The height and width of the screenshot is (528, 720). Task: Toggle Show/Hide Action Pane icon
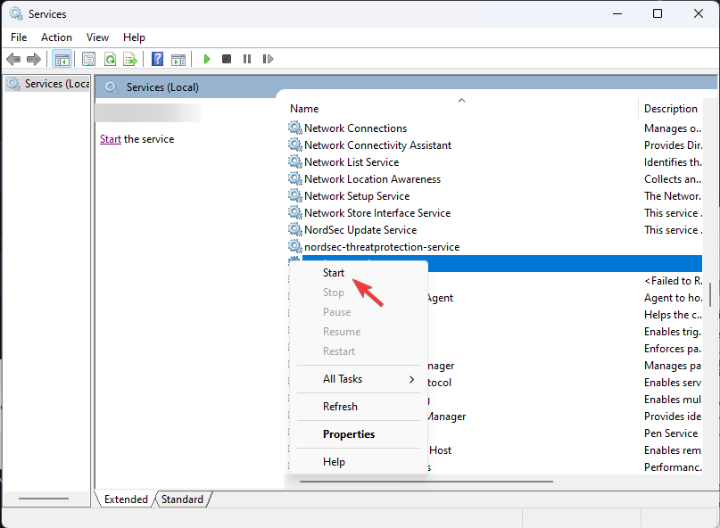point(178,59)
